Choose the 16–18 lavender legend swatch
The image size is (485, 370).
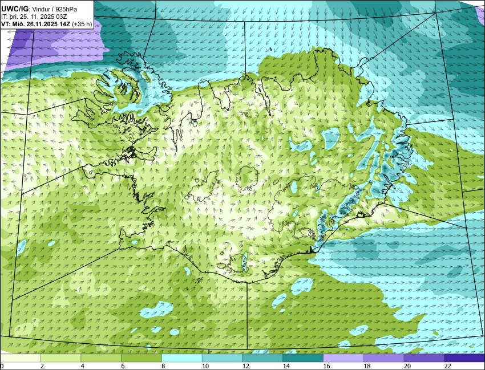click(343, 358)
